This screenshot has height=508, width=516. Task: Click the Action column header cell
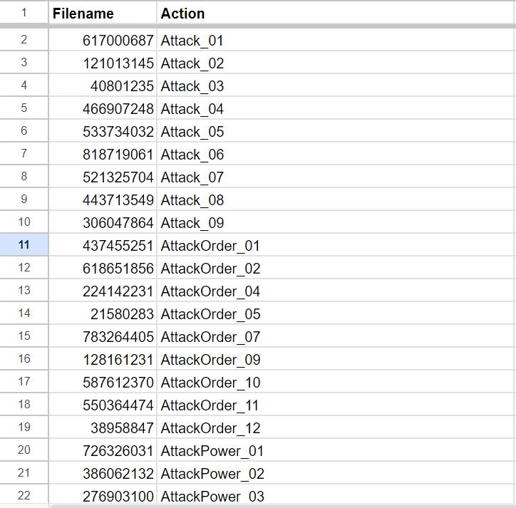[x=335, y=14]
